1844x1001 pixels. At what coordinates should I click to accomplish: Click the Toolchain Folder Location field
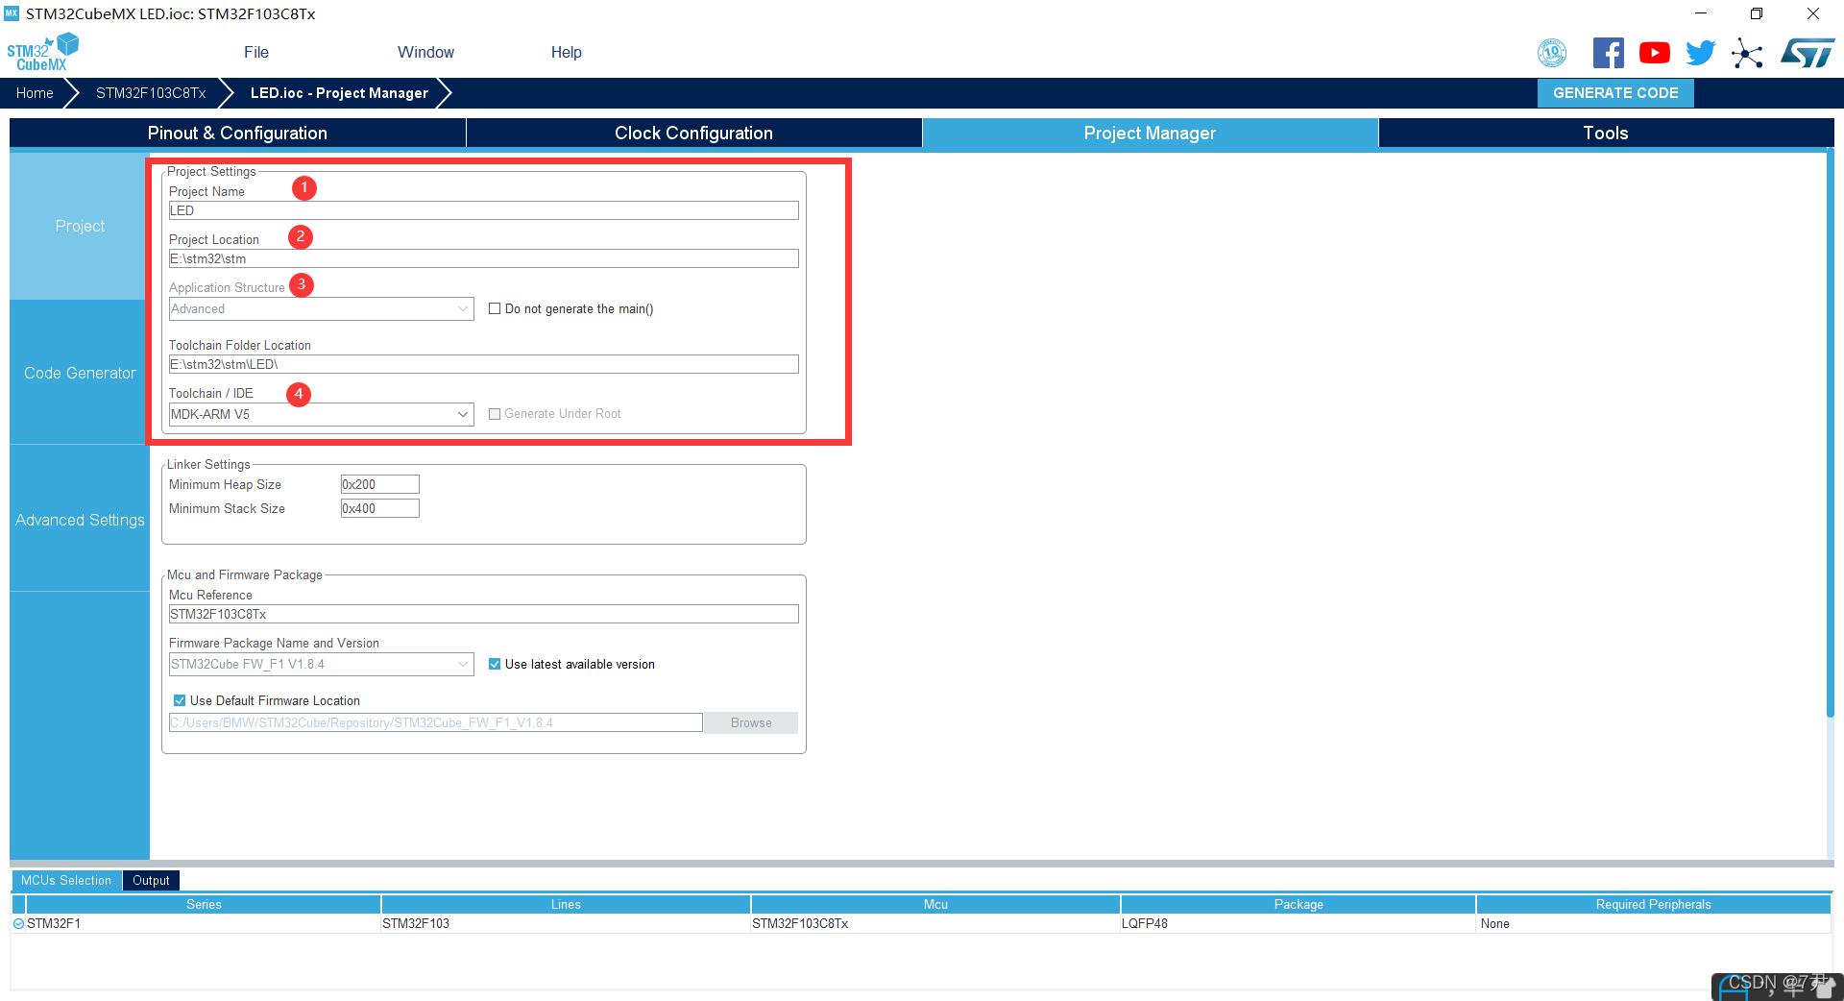click(483, 364)
